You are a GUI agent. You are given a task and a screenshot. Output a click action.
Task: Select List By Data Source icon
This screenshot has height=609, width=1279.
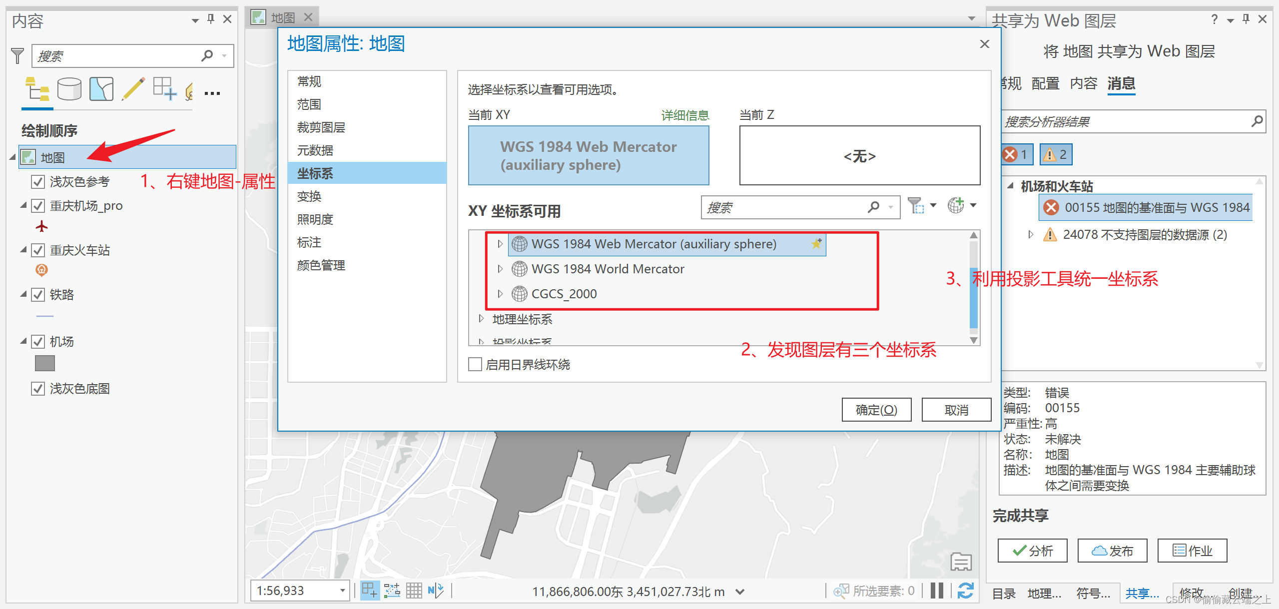point(69,90)
